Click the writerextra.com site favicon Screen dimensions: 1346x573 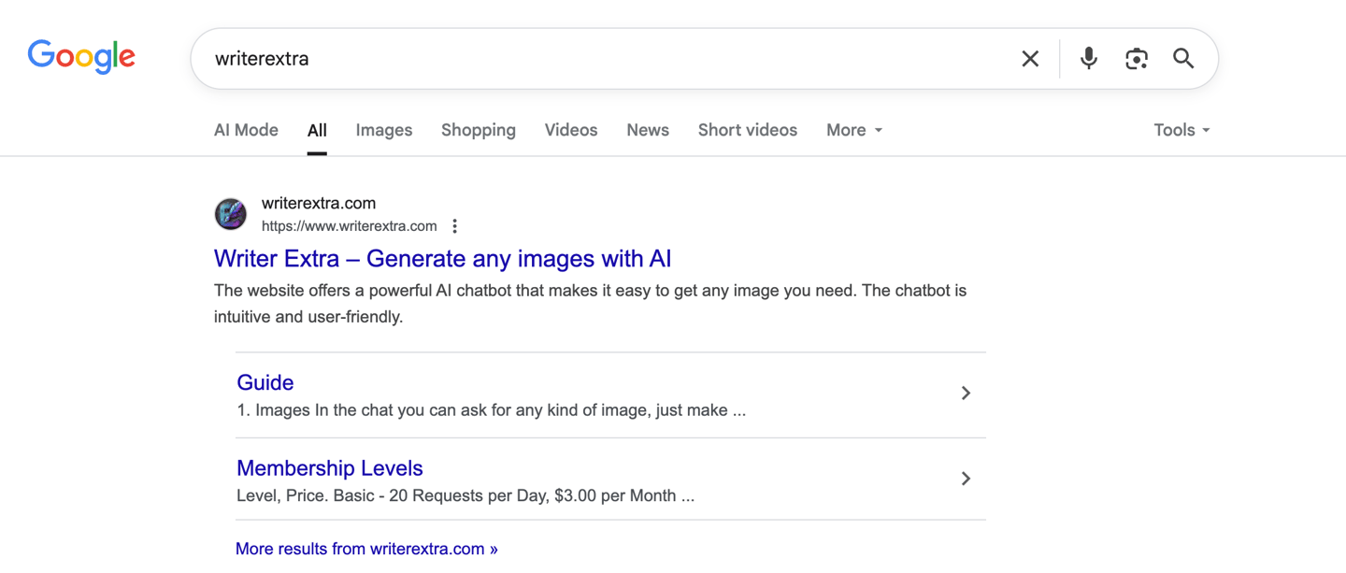point(231,214)
